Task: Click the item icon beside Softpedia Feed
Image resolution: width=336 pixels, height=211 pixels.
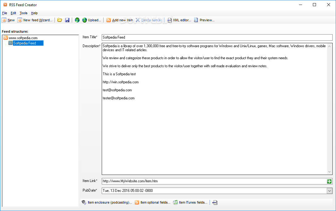Action: pyautogui.click(x=10, y=43)
